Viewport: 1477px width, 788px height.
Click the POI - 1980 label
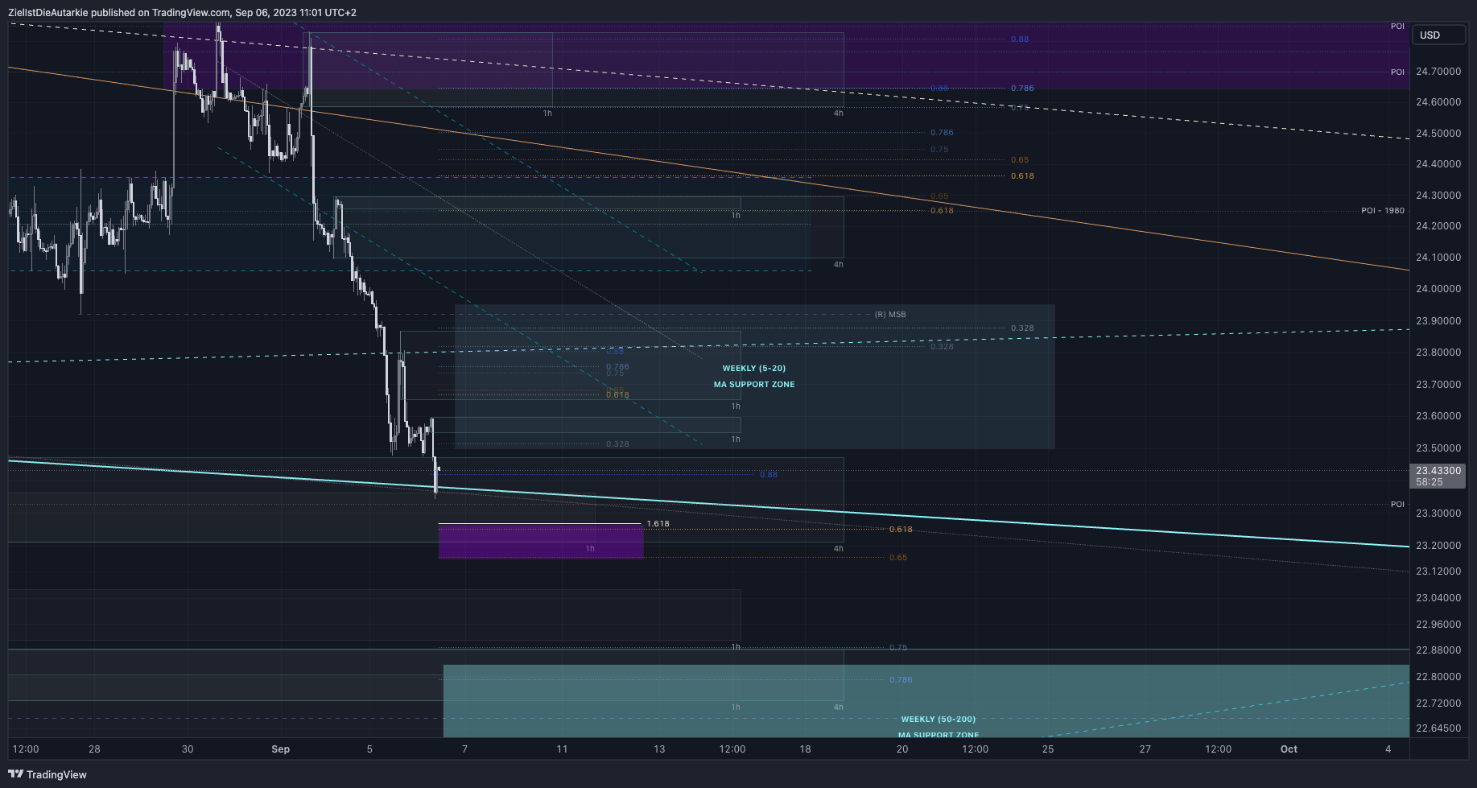coord(1383,211)
